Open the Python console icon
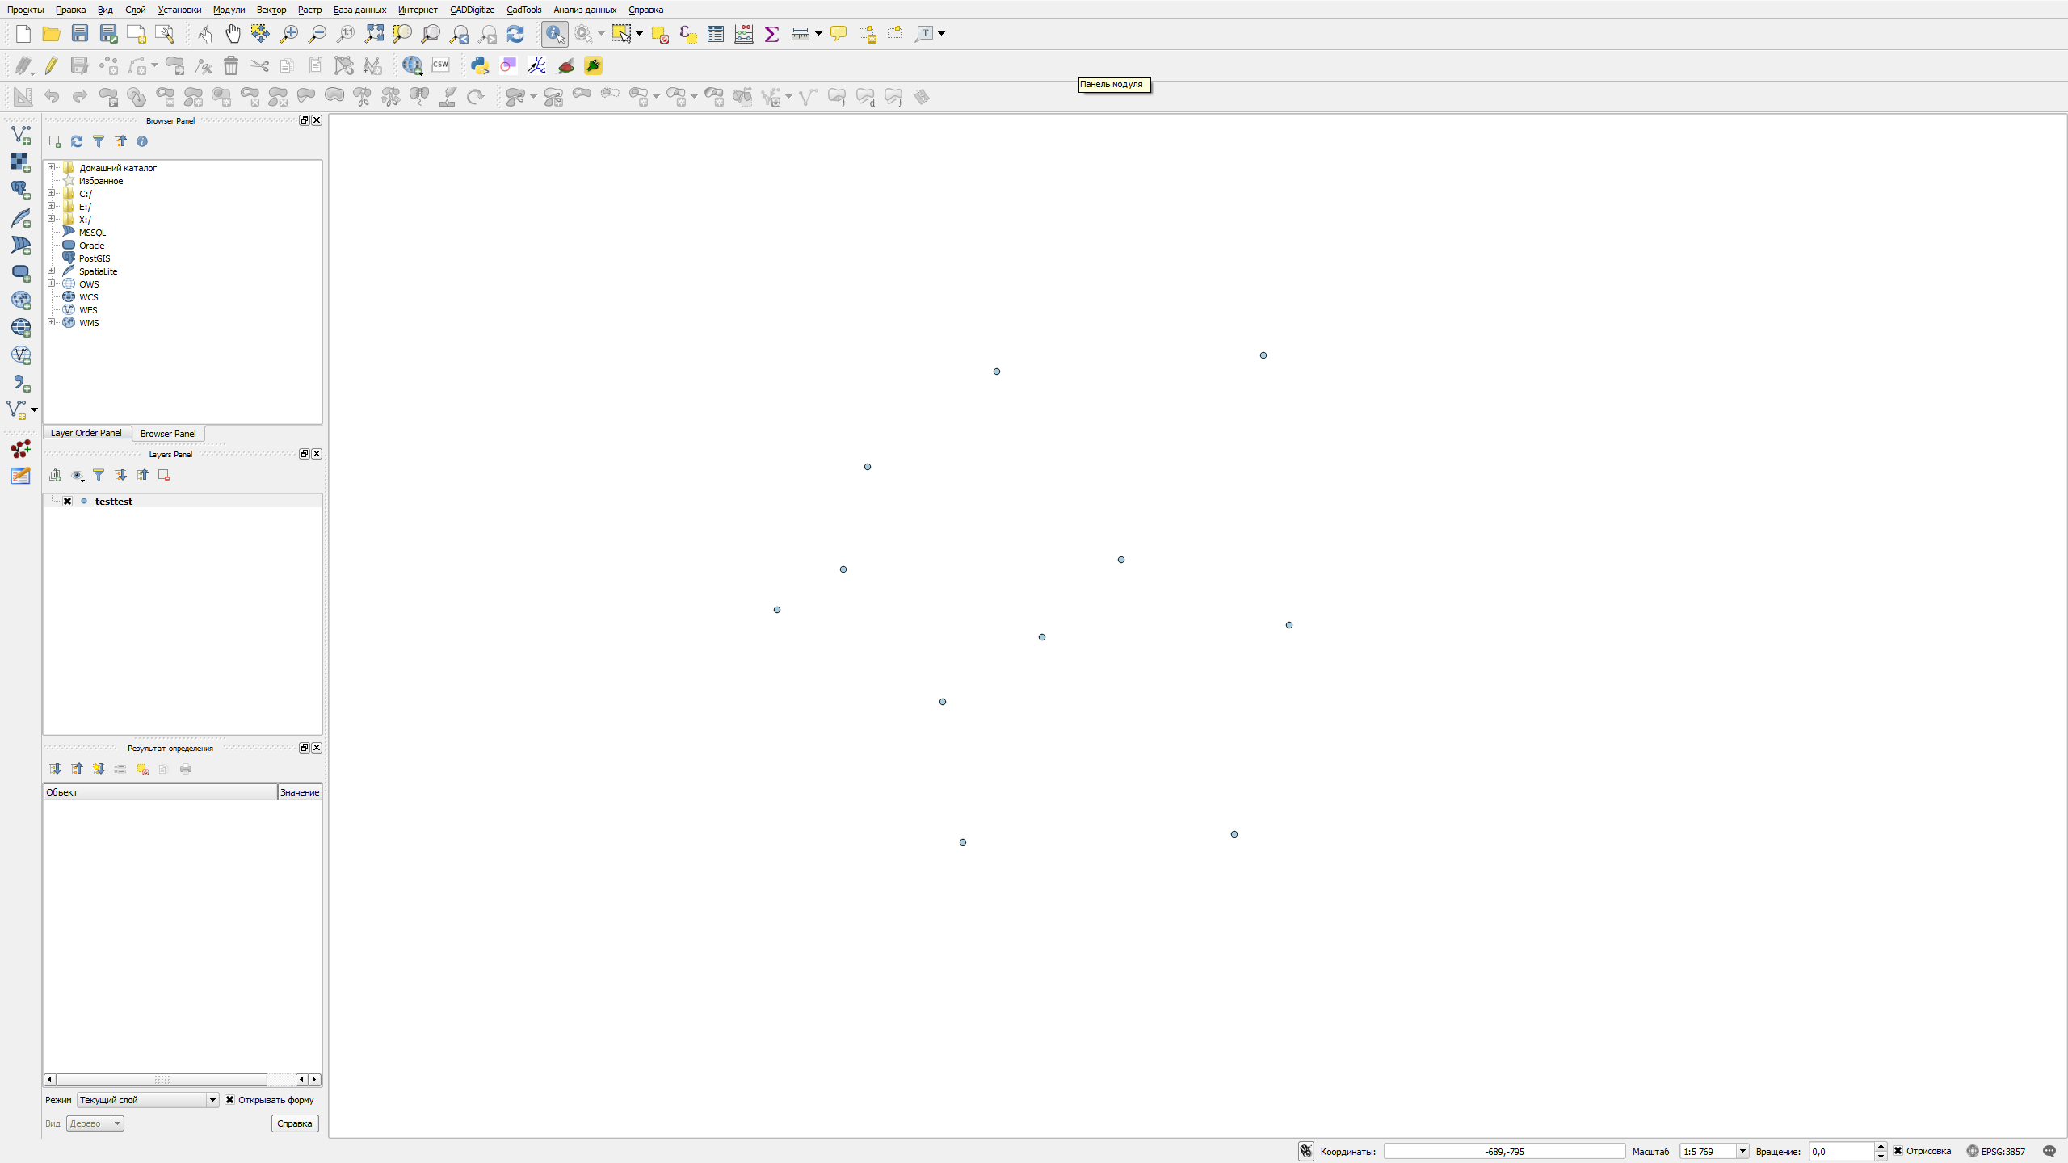2068x1163 pixels. pos(480,65)
